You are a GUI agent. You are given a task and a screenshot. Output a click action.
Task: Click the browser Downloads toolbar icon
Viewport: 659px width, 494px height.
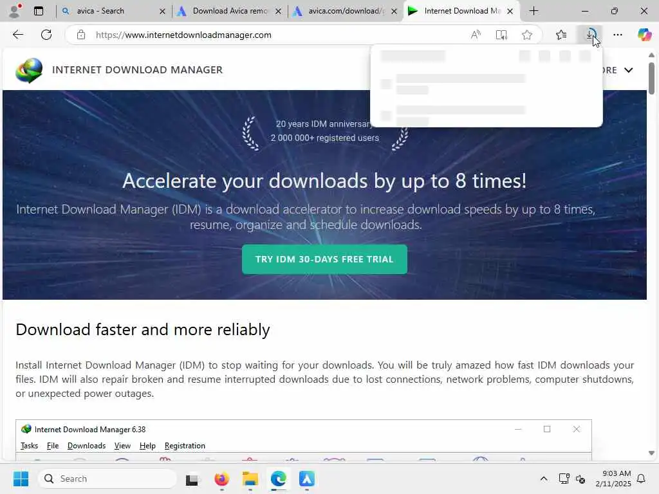591,35
